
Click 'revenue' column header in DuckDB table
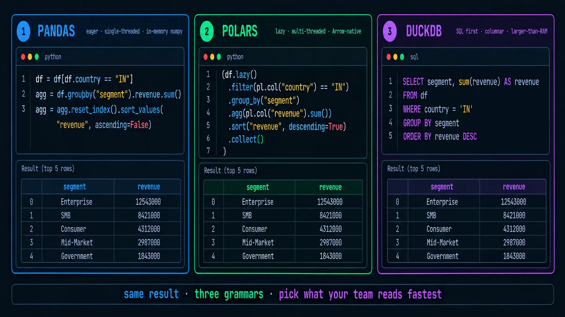(x=514, y=187)
